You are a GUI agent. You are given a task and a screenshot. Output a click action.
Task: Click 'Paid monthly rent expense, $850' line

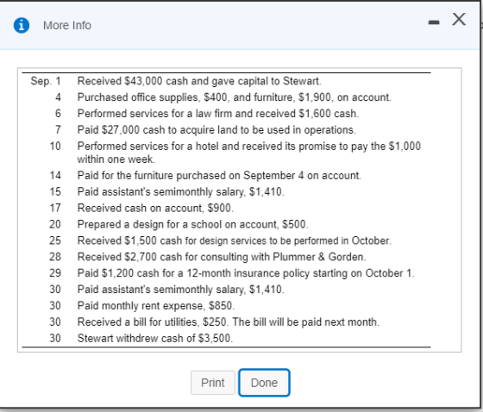(156, 306)
